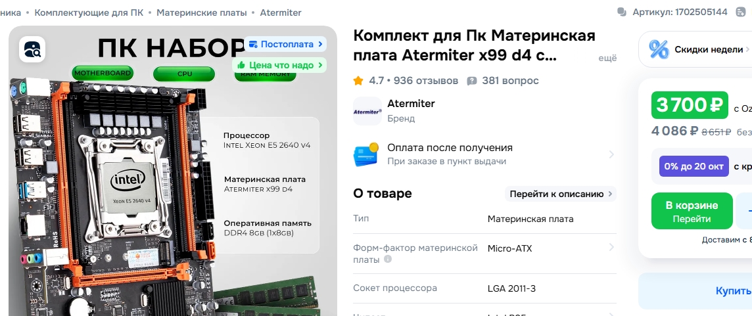The height and width of the screenshot is (316, 752).
Task: Click the chat bubble icon beside Артикул
Action: (622, 12)
